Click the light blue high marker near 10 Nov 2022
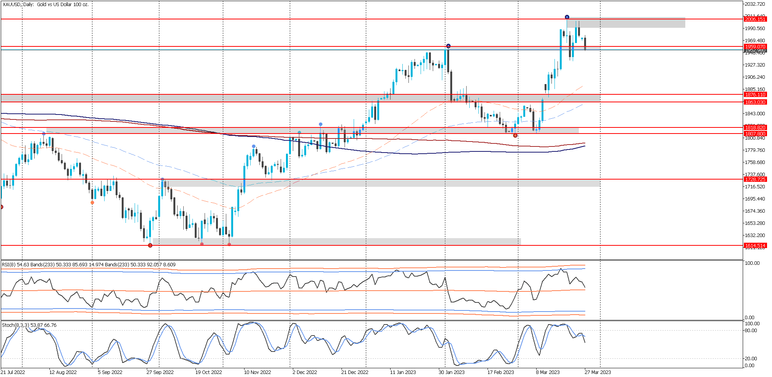The image size is (772, 377). point(254,146)
